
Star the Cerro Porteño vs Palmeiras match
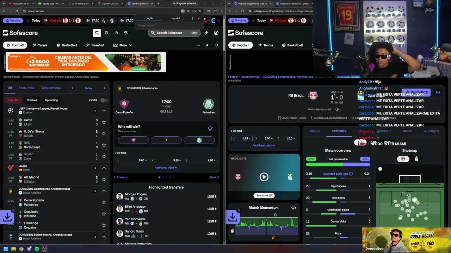[x=104, y=202]
